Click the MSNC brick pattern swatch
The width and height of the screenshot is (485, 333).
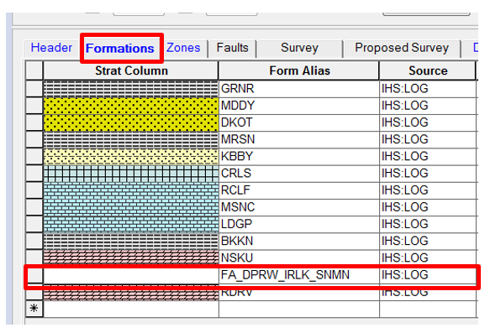pyautogui.click(x=131, y=207)
